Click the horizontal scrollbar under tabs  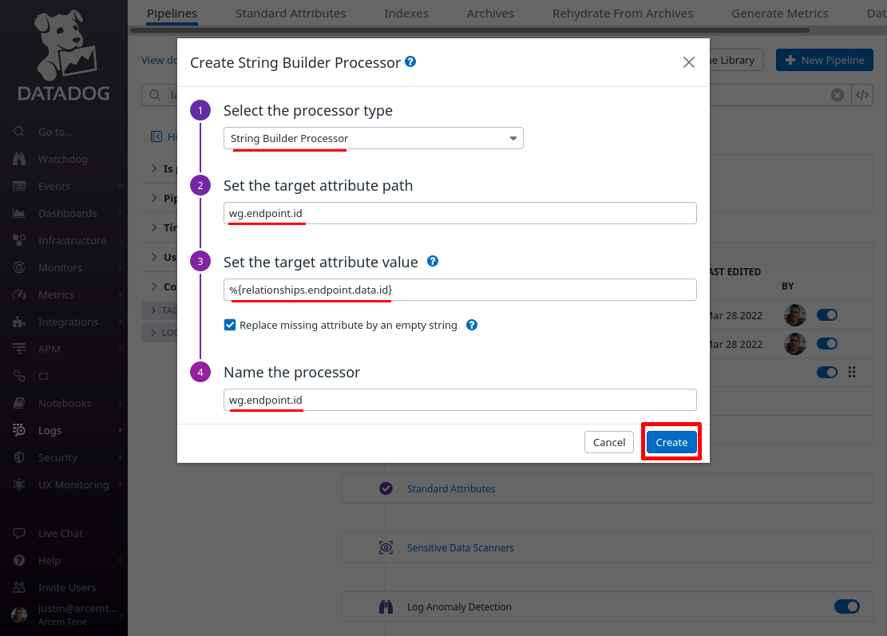(469, 30)
